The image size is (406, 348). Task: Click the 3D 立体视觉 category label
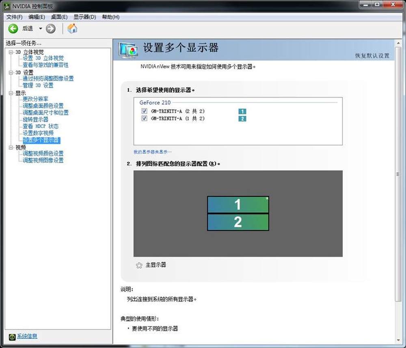coord(30,52)
